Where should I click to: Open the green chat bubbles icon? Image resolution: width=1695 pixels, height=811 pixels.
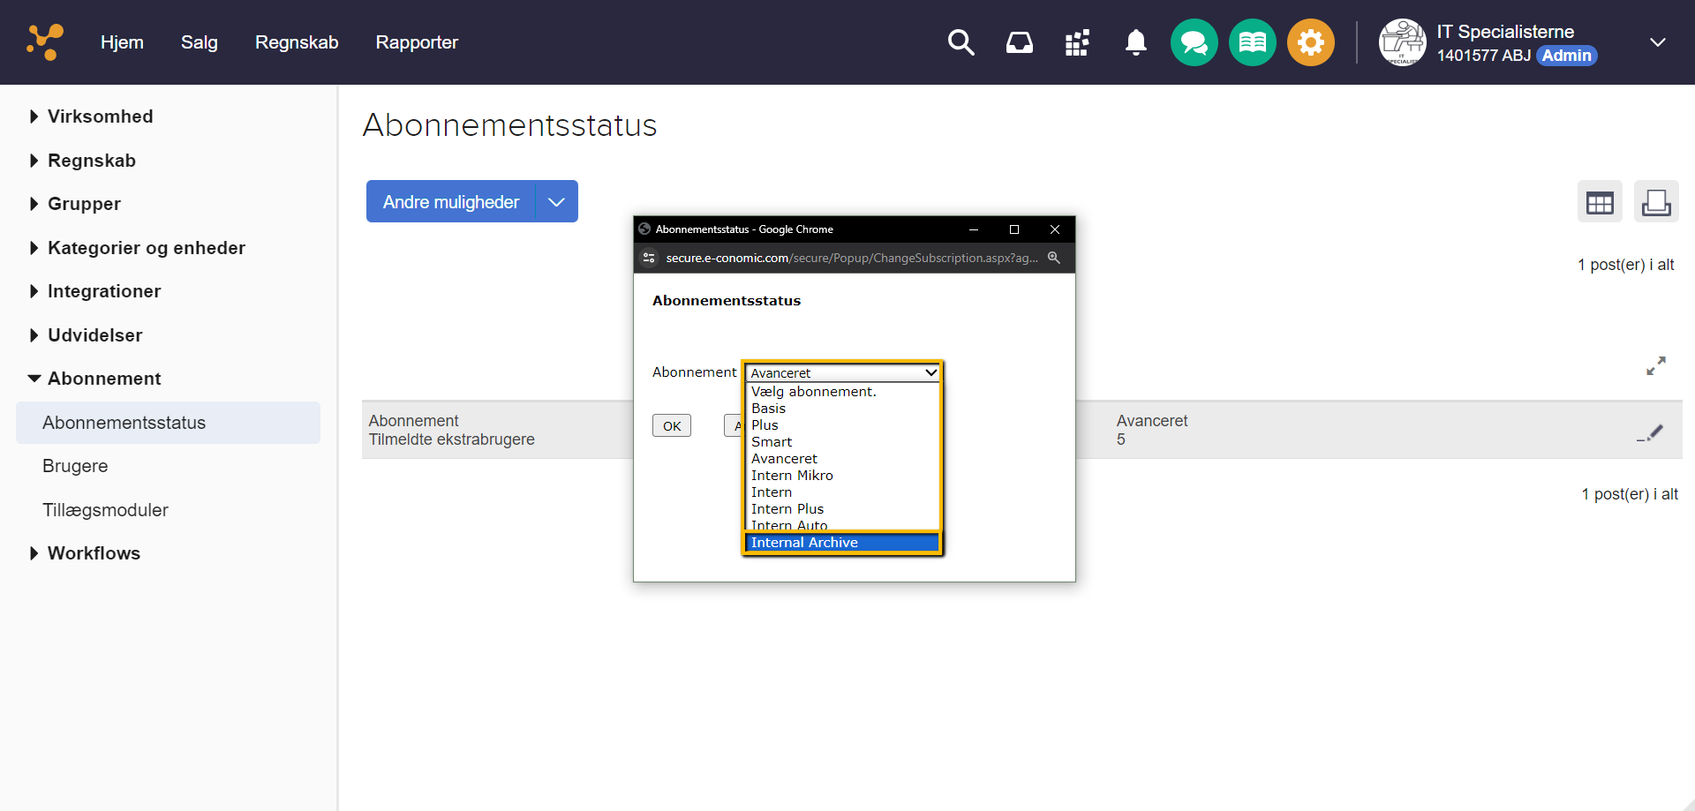[x=1194, y=42]
